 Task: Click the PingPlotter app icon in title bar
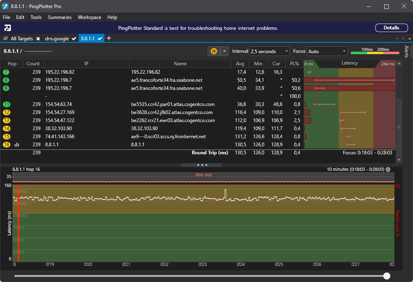[5, 6]
